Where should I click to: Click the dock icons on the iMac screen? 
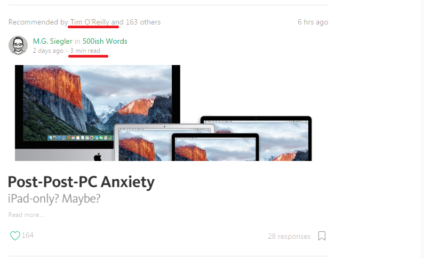pyautogui.click(x=80, y=138)
